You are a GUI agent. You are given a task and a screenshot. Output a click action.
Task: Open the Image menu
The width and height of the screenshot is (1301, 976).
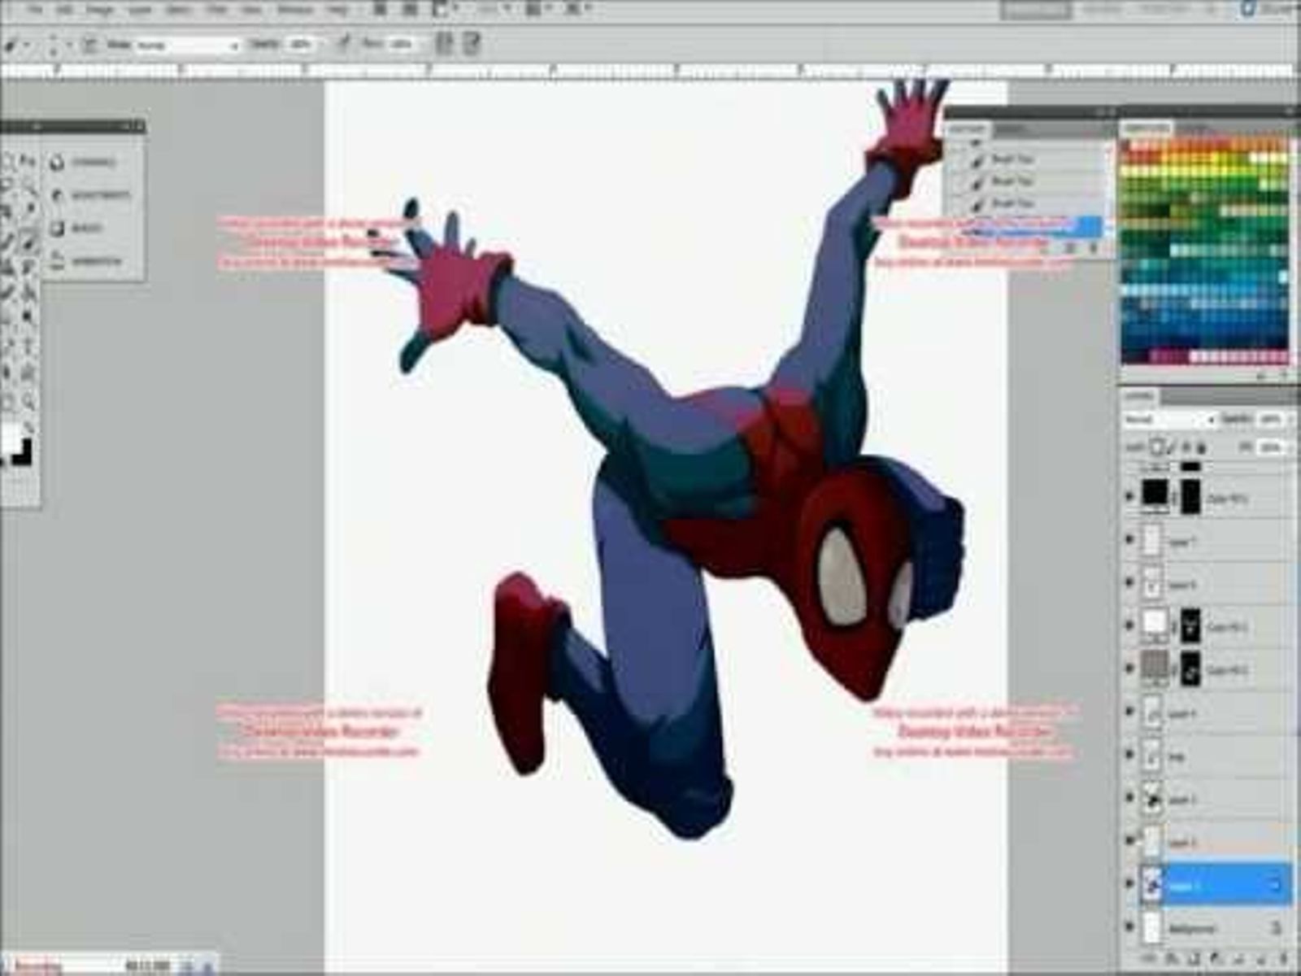tap(100, 11)
